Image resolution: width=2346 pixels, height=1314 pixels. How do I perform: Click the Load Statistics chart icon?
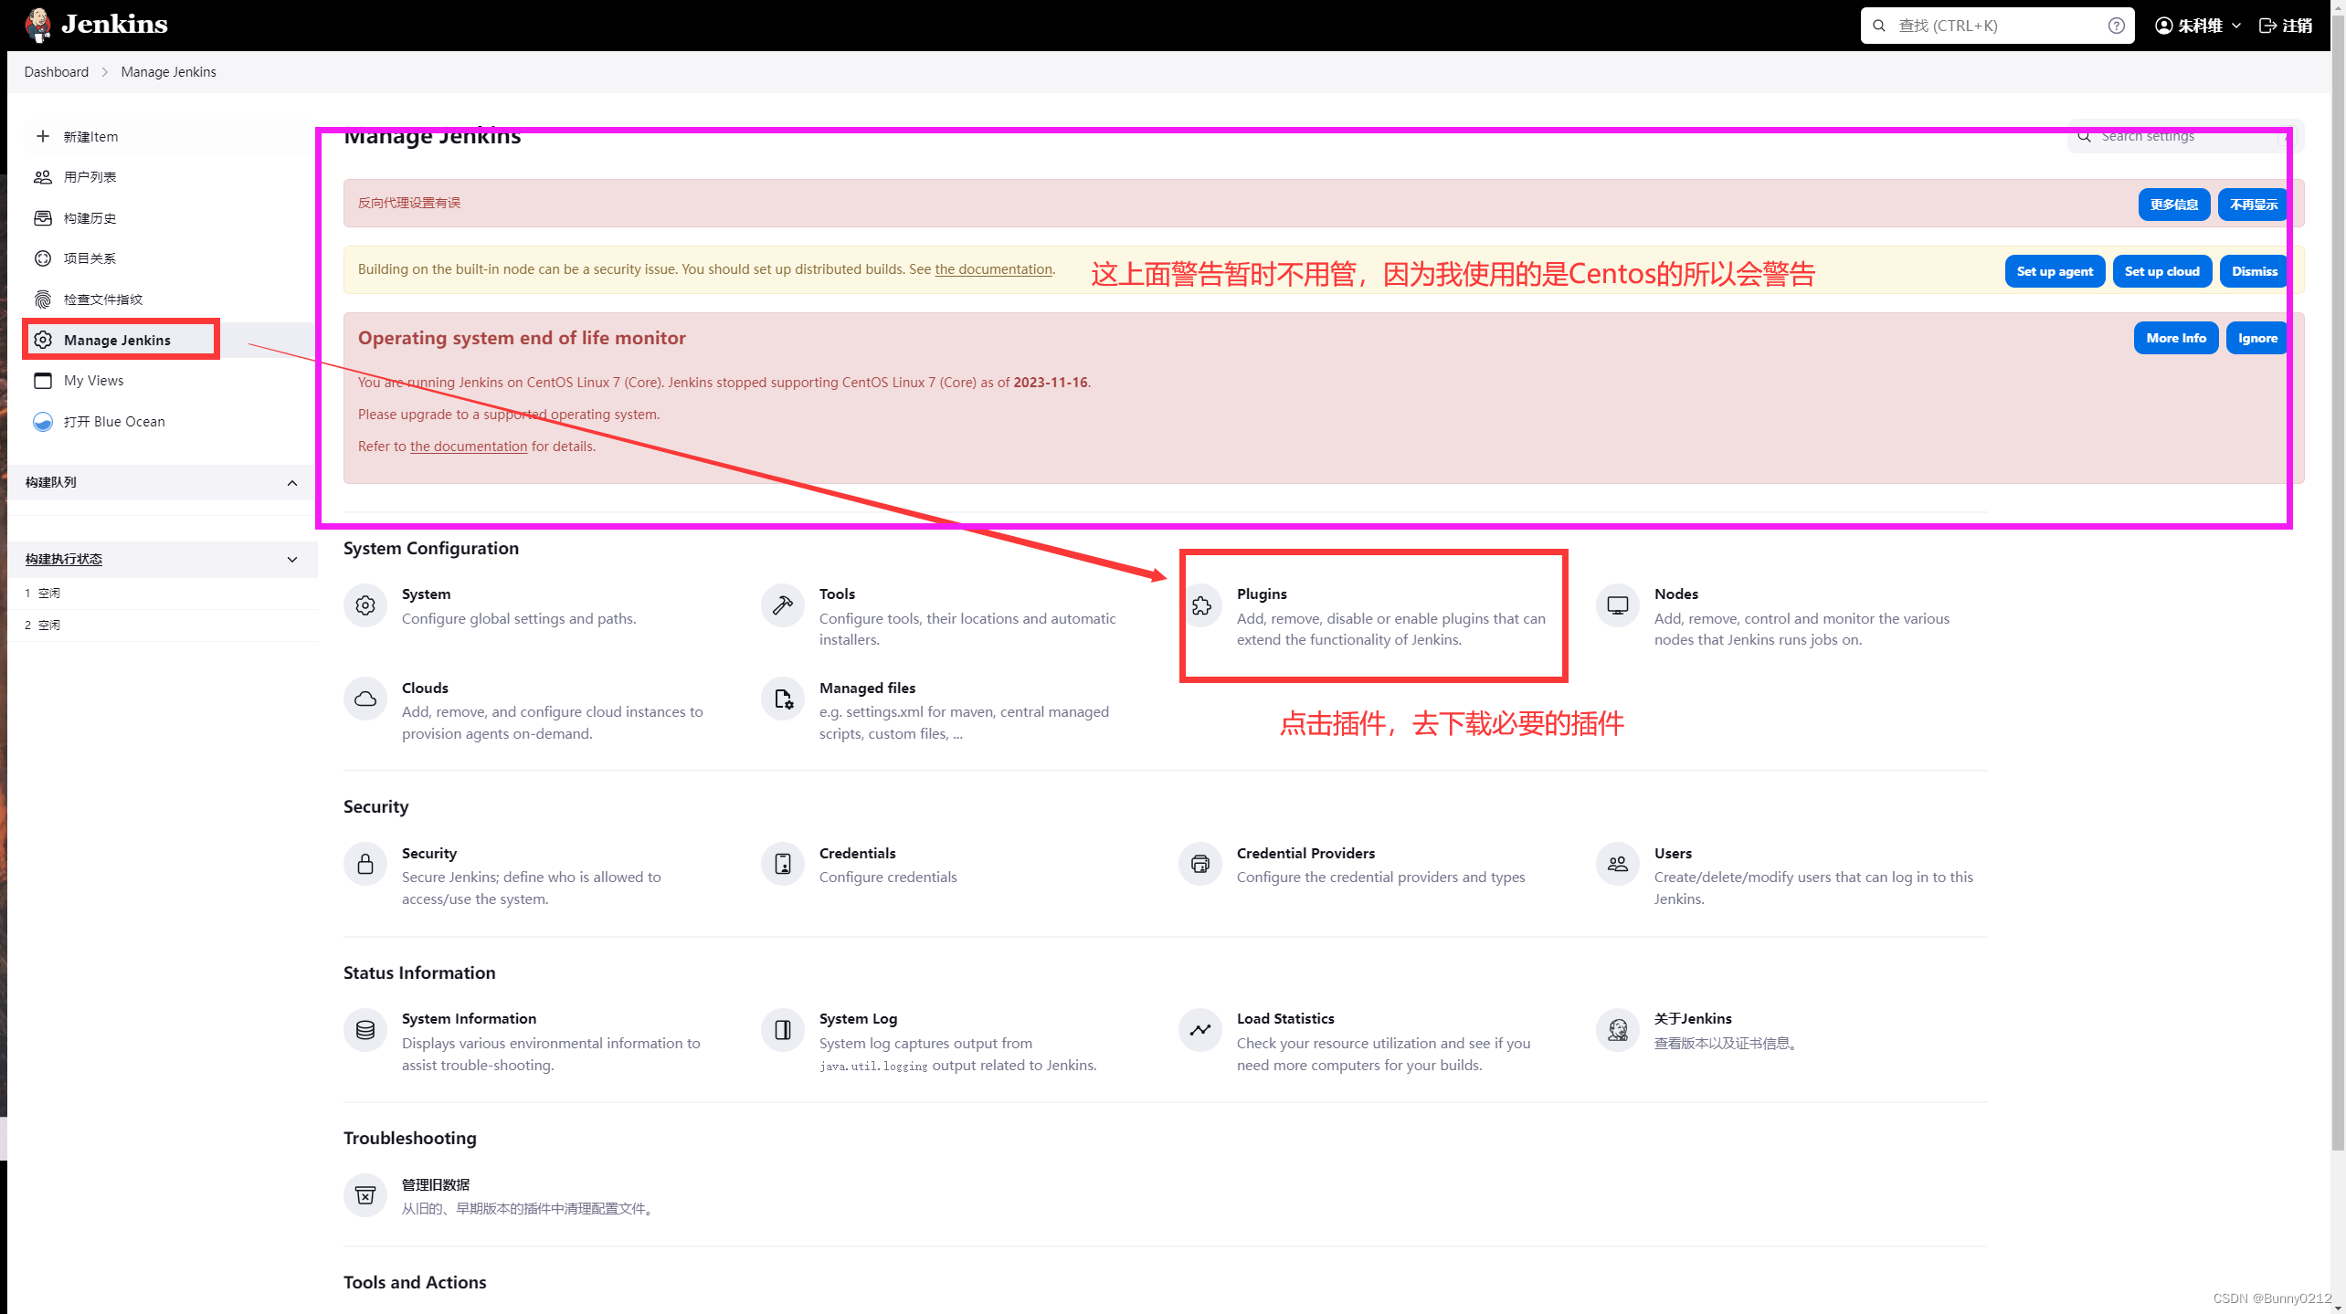1200,1030
